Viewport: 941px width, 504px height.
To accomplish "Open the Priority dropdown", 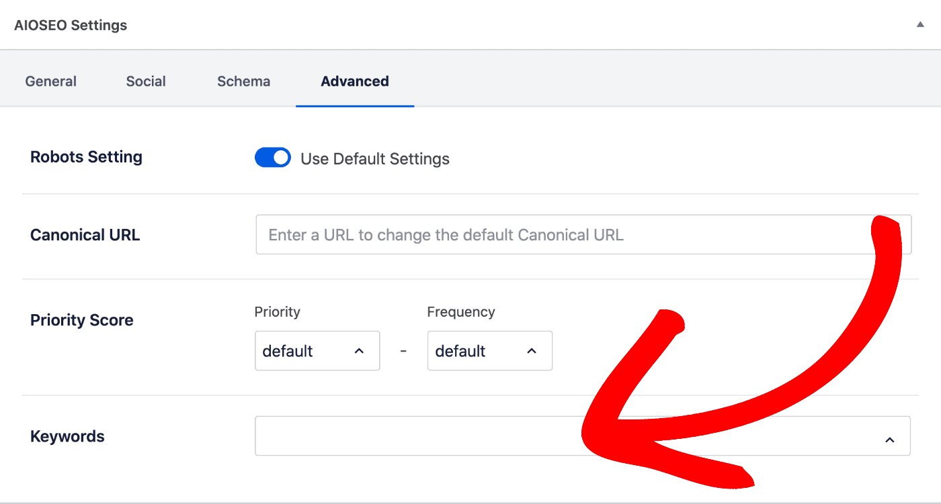I will point(309,350).
